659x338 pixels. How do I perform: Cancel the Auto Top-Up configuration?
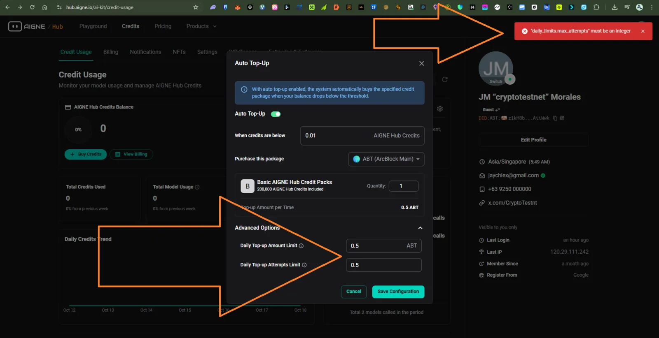click(354, 292)
